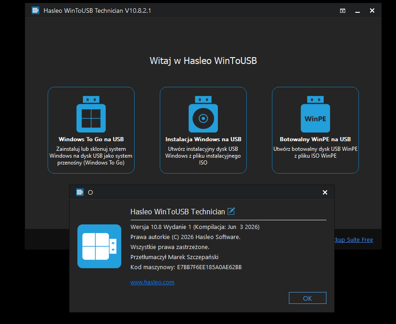396x324 pixels.
Task: Open the WinPE USB drive icon
Action: point(315,114)
